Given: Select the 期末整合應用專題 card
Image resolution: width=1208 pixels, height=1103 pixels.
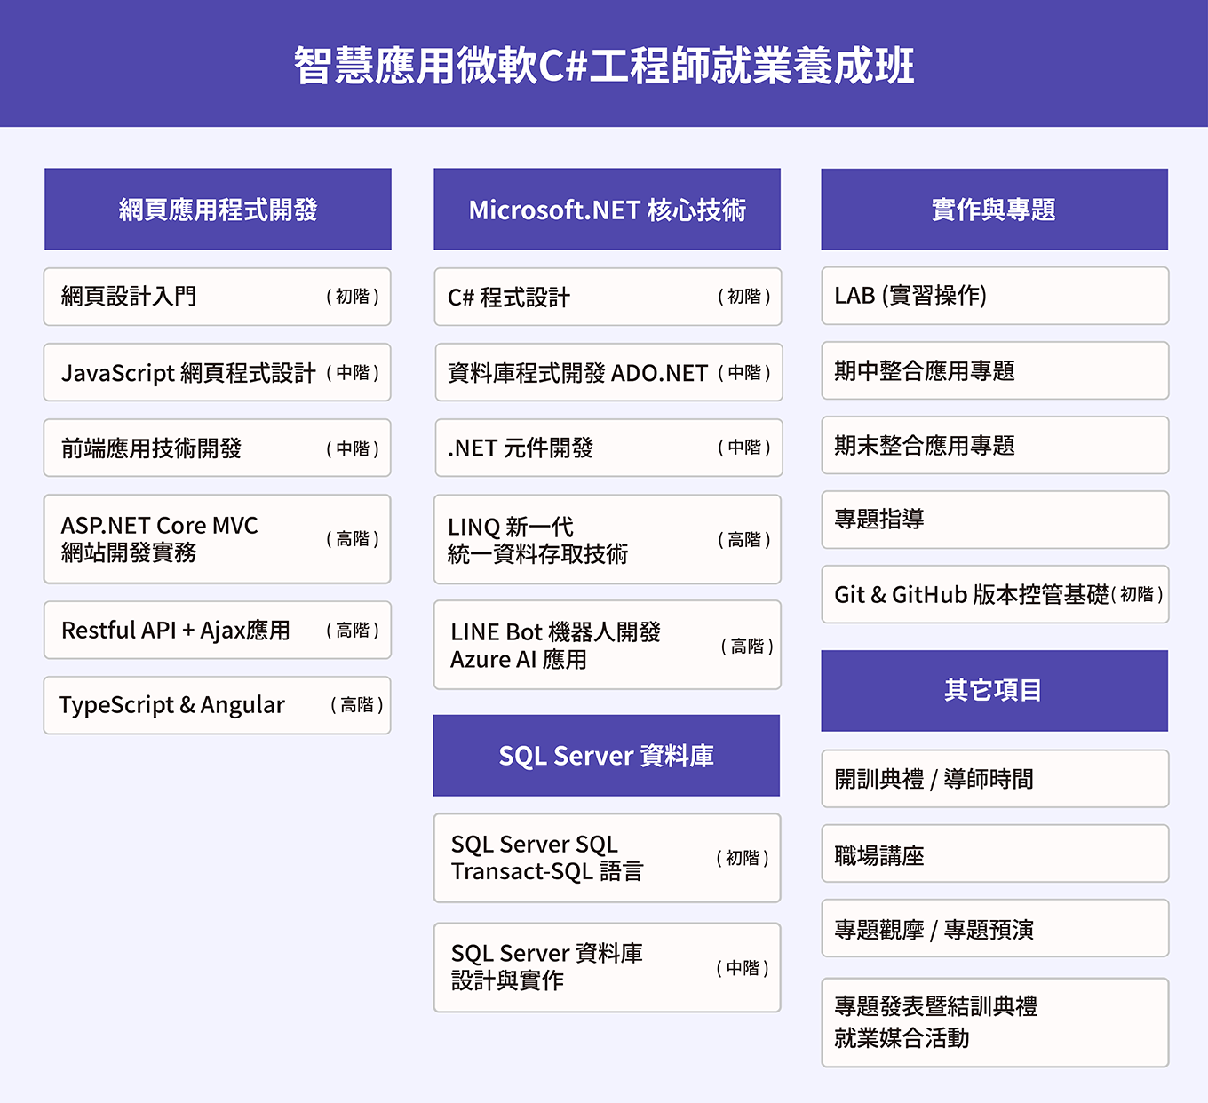Looking at the screenshot, I should 995,445.
